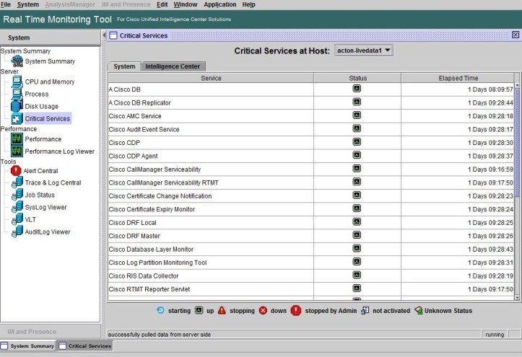Click the Performance graph icon
The height and width of the screenshot is (357, 522).
(x=17, y=138)
